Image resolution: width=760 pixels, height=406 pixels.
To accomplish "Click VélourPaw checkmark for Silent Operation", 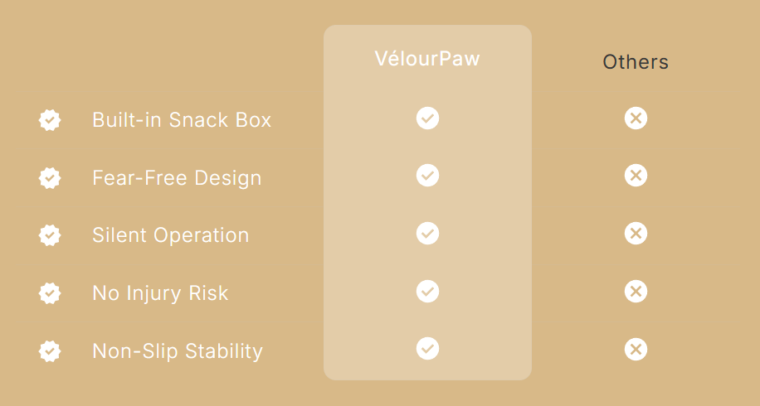I will (427, 234).
